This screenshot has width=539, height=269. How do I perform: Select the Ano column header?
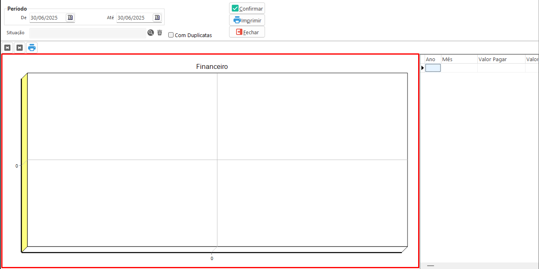[x=432, y=60]
